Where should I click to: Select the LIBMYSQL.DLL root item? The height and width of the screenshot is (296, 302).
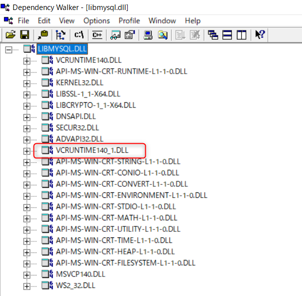[62, 49]
